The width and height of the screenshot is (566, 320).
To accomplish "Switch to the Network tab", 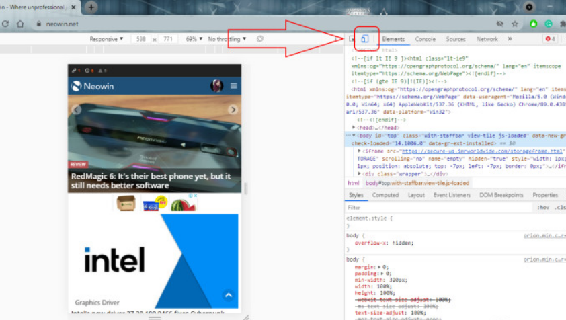I will (487, 38).
